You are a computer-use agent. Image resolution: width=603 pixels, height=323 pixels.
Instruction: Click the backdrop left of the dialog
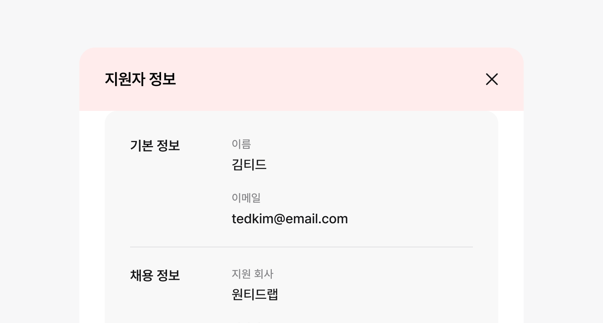coord(40,178)
